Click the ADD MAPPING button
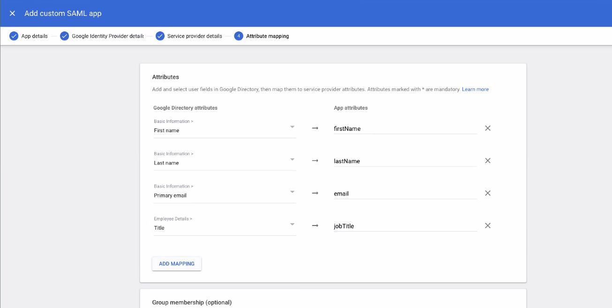The width and height of the screenshot is (612, 308). (x=176, y=263)
